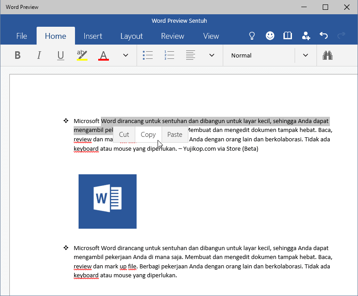
Task: Close the Word Preview window
Action: 347,7
